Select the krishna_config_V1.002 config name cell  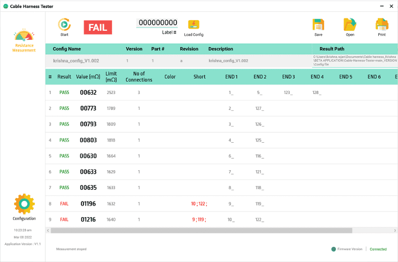click(76, 61)
